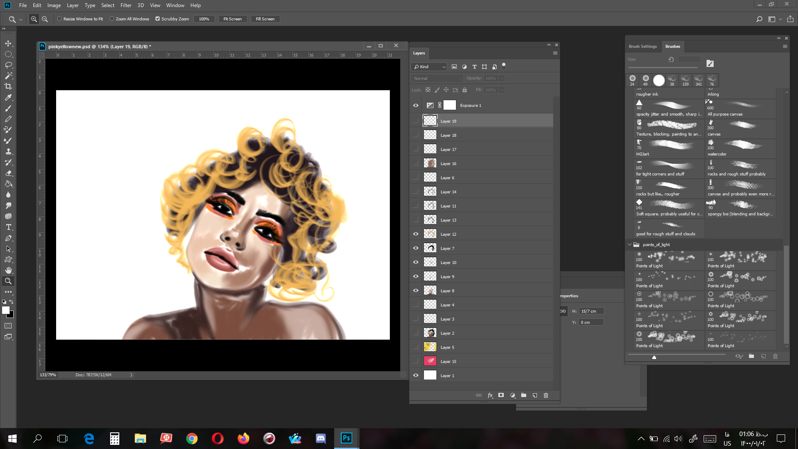798x449 pixels.
Task: Select the Move tool
Action: click(8, 43)
